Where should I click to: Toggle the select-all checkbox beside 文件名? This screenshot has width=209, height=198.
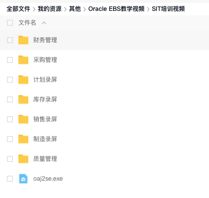click(x=10, y=23)
